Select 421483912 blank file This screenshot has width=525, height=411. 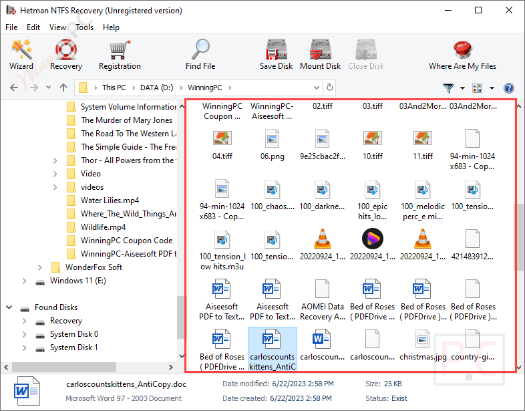472,245
